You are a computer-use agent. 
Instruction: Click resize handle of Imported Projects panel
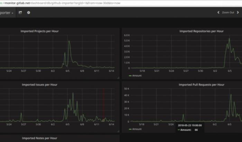tap(118, 78)
